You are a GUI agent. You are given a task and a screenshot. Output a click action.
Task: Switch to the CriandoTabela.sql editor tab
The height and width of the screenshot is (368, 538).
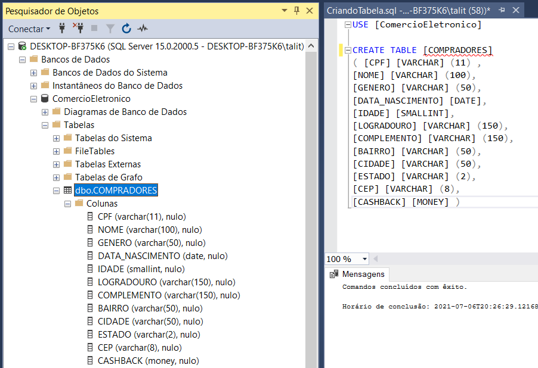pyautogui.click(x=409, y=11)
